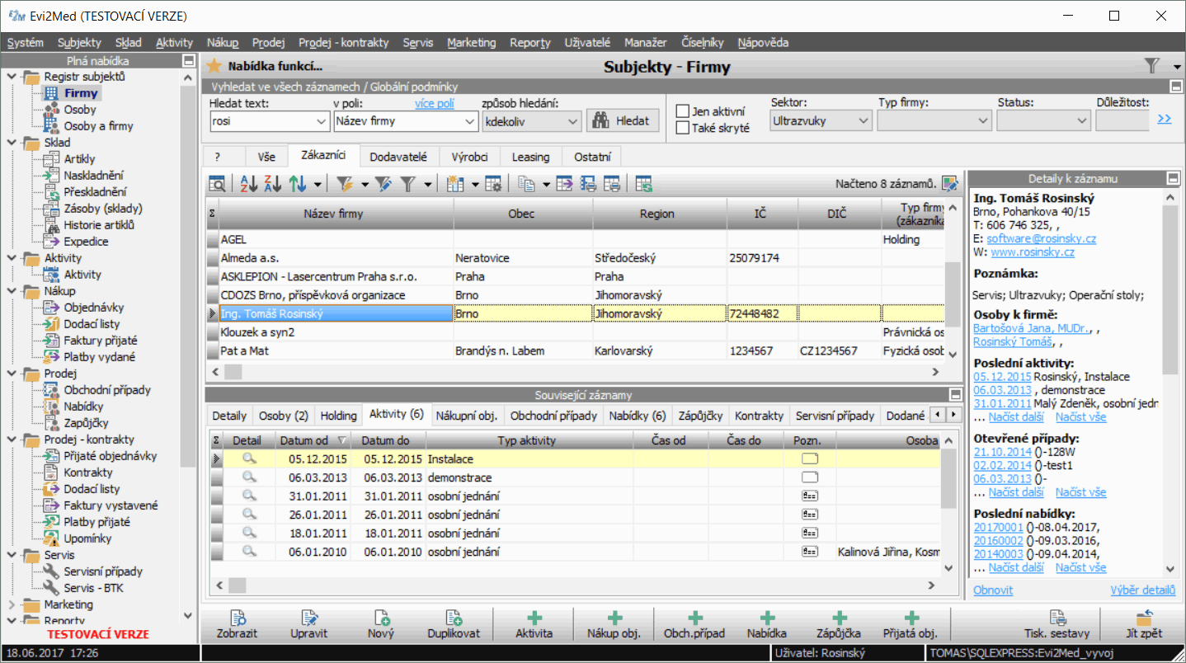The image size is (1186, 663).
Task: Click binoculars Hledat search button
Action: click(x=623, y=120)
